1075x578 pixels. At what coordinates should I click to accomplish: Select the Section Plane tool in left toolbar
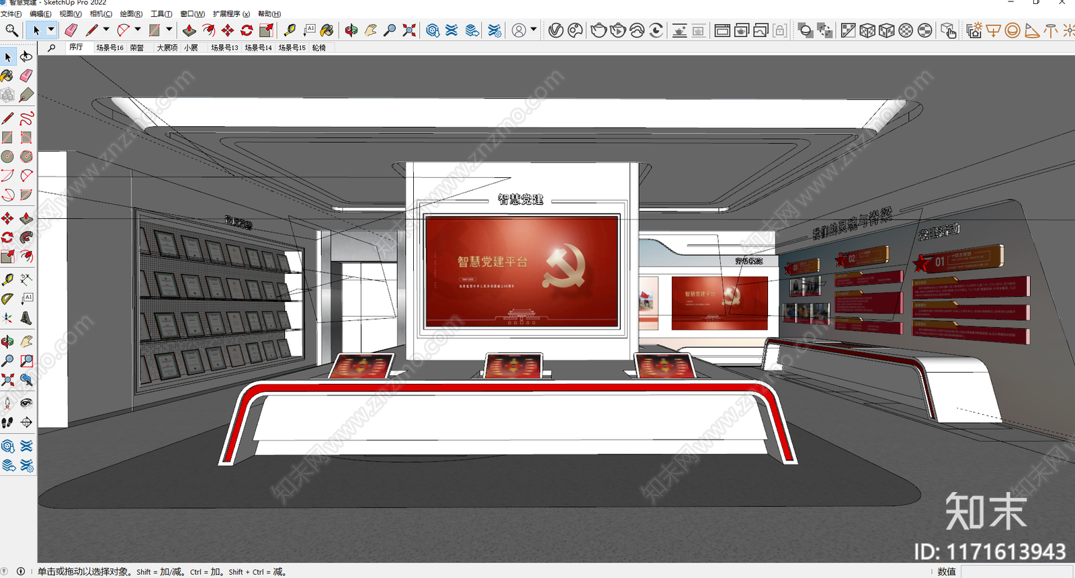(26, 422)
